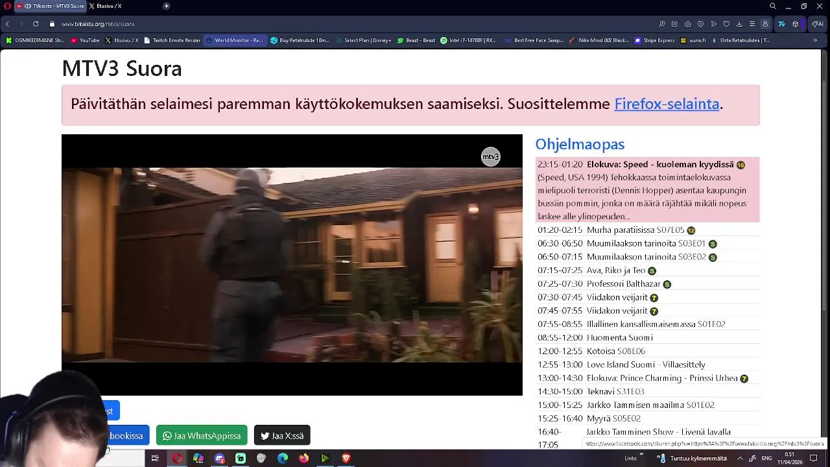Select Love Island Suomi - Villasittely listing
The width and height of the screenshot is (830, 467).
[647, 365]
